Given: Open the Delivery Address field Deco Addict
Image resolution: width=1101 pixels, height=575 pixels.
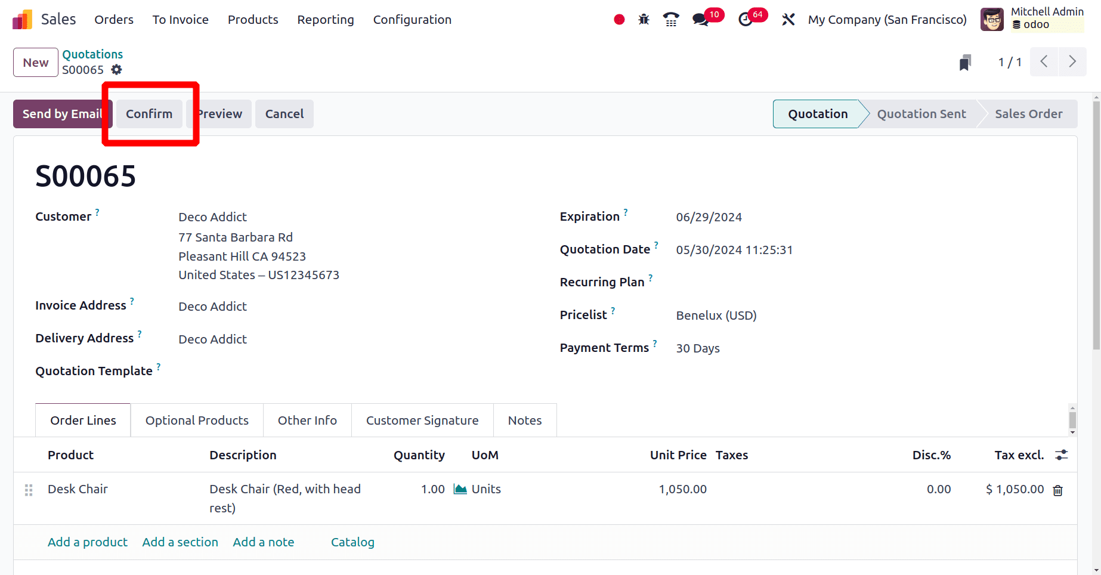Looking at the screenshot, I should click(212, 339).
